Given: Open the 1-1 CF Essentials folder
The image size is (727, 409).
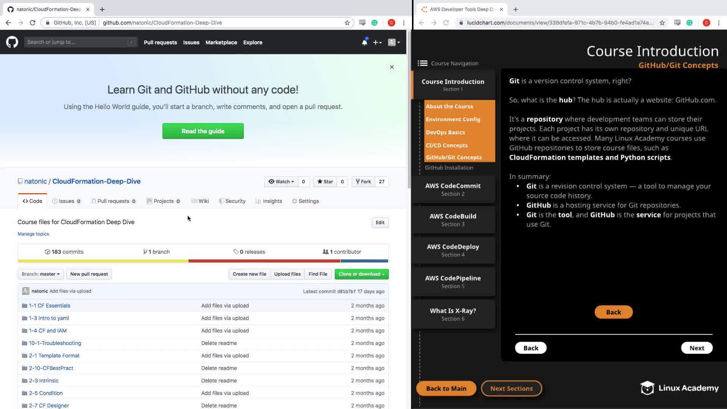Looking at the screenshot, I should tap(50, 306).
